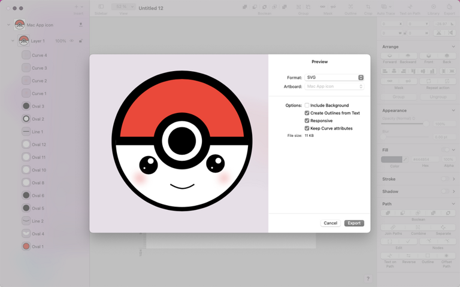This screenshot has height=287, width=460.
Task: Click the help question mark button
Action: coord(368,279)
